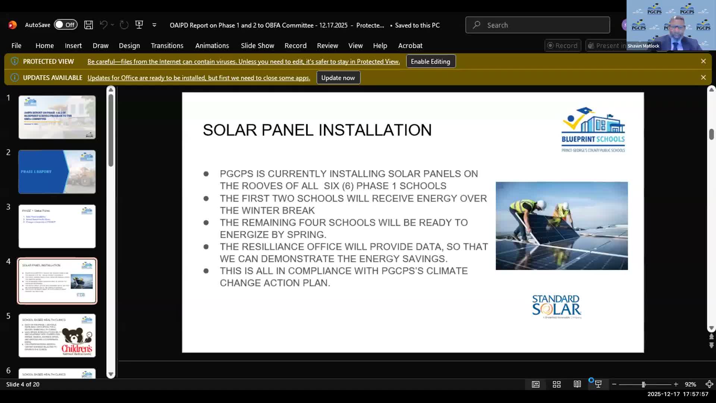
Task: Open the Transitions tab
Action: click(x=167, y=46)
